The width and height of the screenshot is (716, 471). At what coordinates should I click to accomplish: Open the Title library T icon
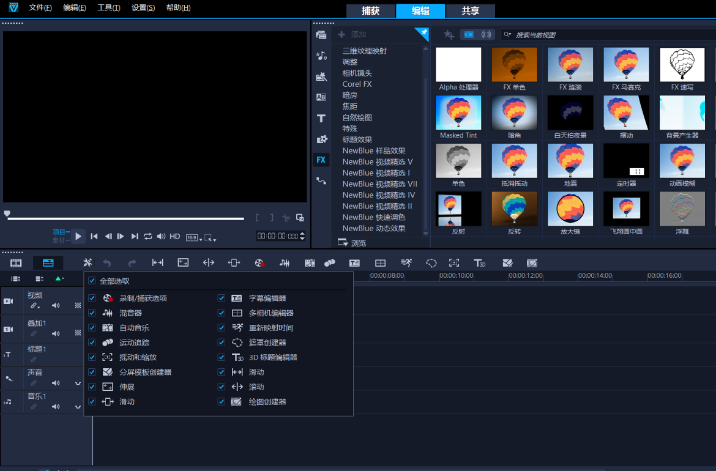click(321, 118)
